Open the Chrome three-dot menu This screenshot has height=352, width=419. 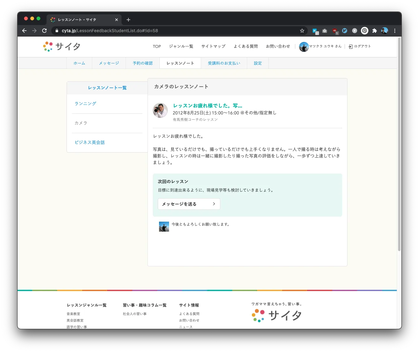395,31
